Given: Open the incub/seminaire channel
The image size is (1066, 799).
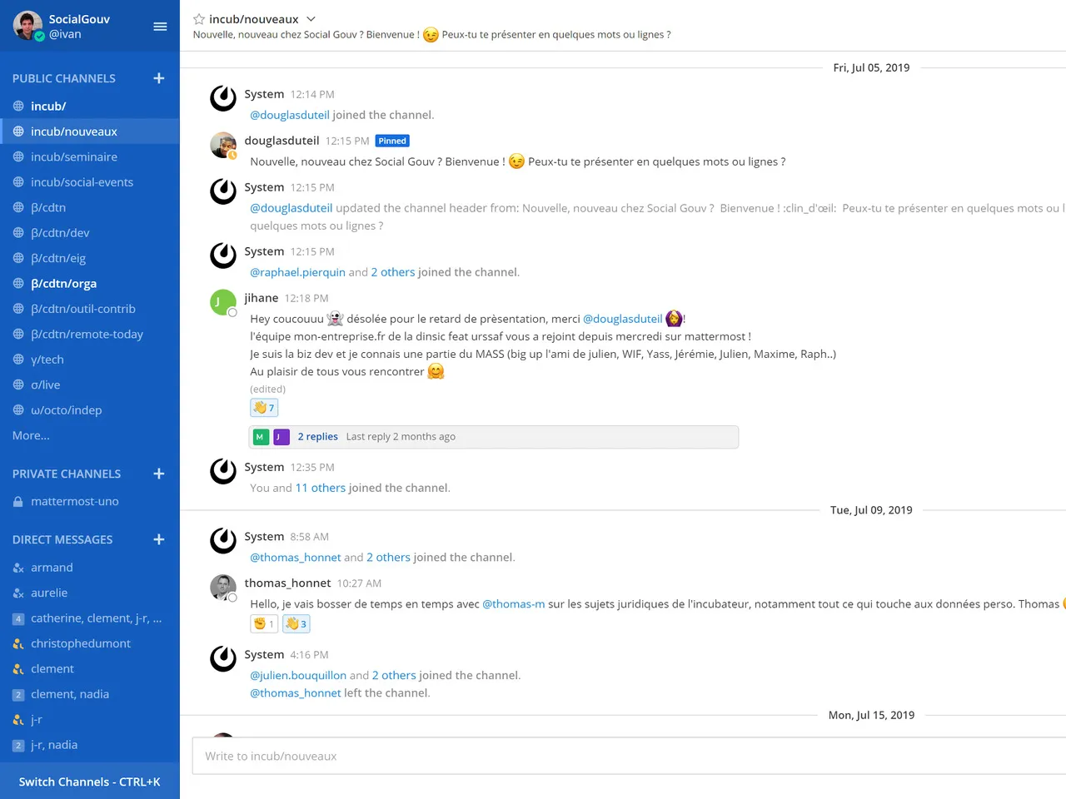Looking at the screenshot, I should pyautogui.click(x=90, y=156).
